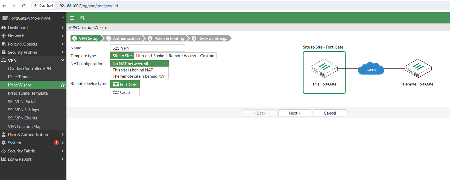Viewport: 450px width, 180px height.
Task: Click the red System notification badge
Action: (57, 143)
